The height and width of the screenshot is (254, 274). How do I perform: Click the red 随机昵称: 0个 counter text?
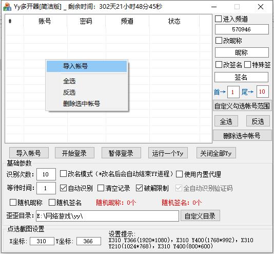point(116,203)
